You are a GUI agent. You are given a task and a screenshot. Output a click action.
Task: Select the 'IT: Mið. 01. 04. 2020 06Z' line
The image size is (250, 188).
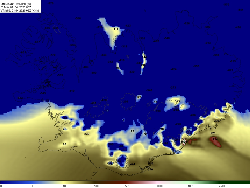(15, 7)
